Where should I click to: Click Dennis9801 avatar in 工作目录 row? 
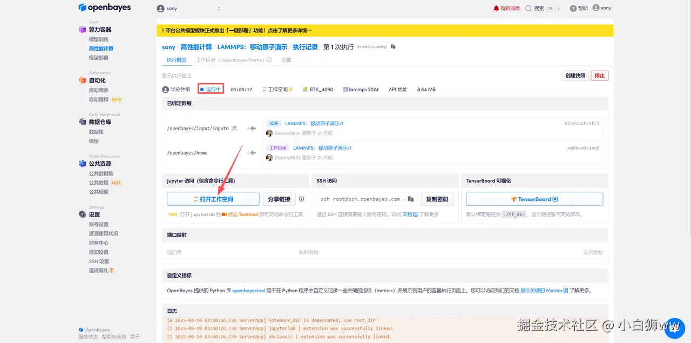pyautogui.click(x=269, y=158)
